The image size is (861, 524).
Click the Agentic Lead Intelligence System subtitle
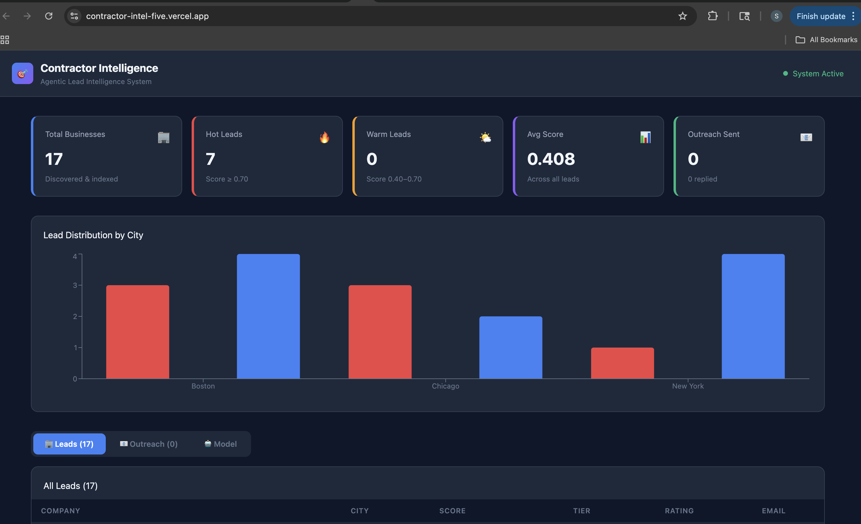(96, 81)
